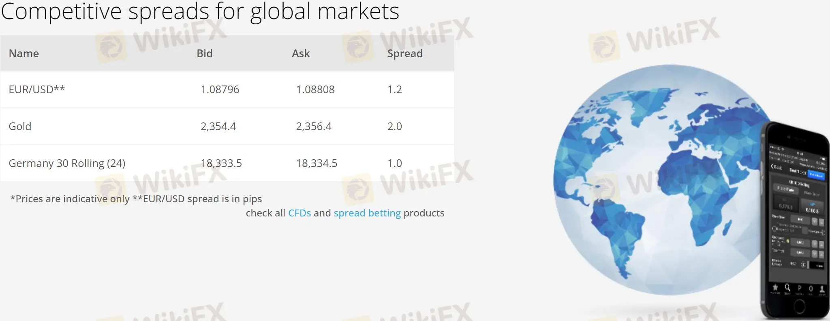This screenshot has height=321, width=830.
Task: Select the Germany 30 Rolling (24) row
Action: [x=227, y=163]
